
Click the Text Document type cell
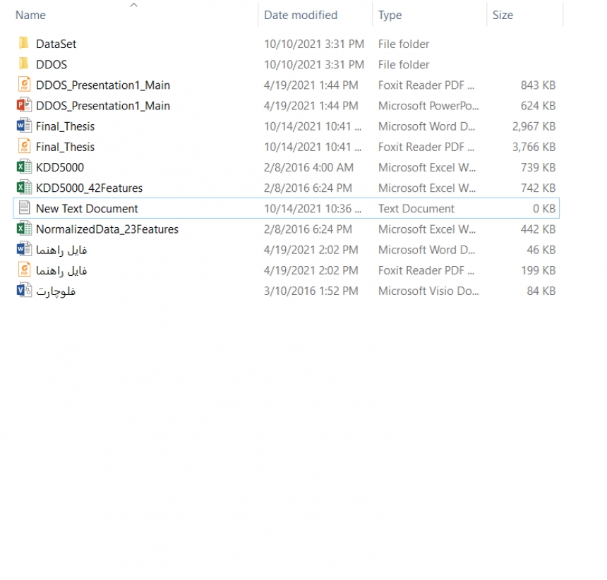pos(416,209)
